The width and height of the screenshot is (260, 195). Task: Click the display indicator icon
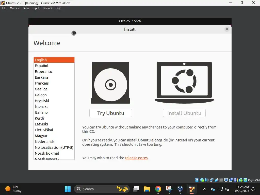click(x=226, y=180)
